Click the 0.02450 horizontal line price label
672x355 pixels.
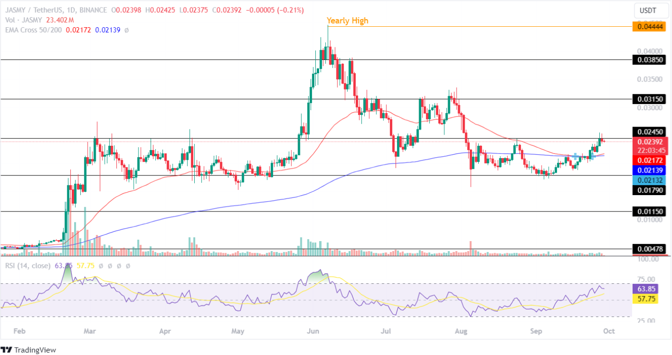tap(649, 132)
